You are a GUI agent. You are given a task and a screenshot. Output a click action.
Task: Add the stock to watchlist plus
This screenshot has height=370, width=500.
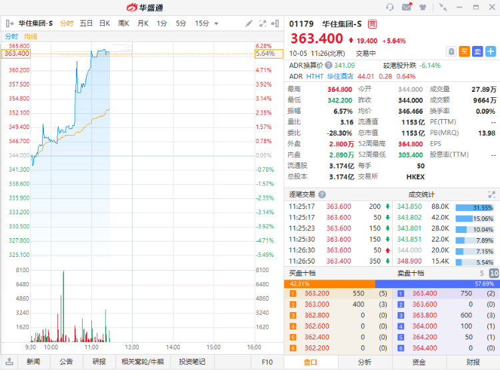pos(491,51)
